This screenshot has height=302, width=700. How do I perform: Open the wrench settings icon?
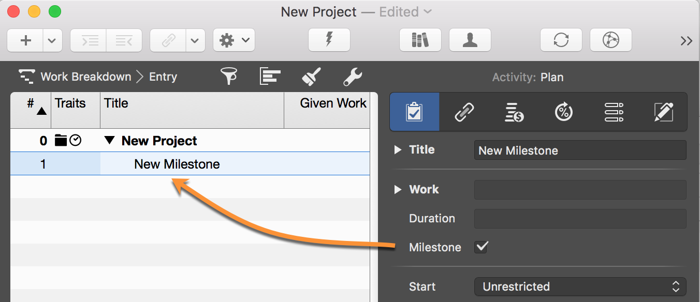click(353, 77)
